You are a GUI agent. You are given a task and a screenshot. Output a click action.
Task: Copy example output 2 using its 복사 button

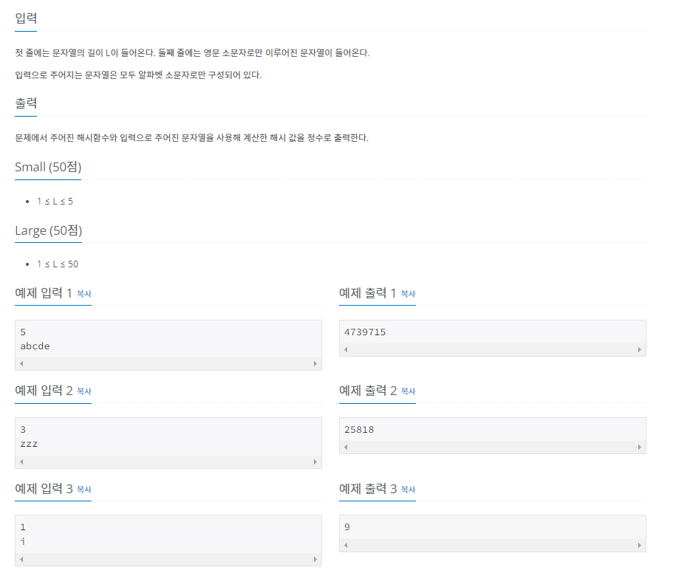point(408,391)
